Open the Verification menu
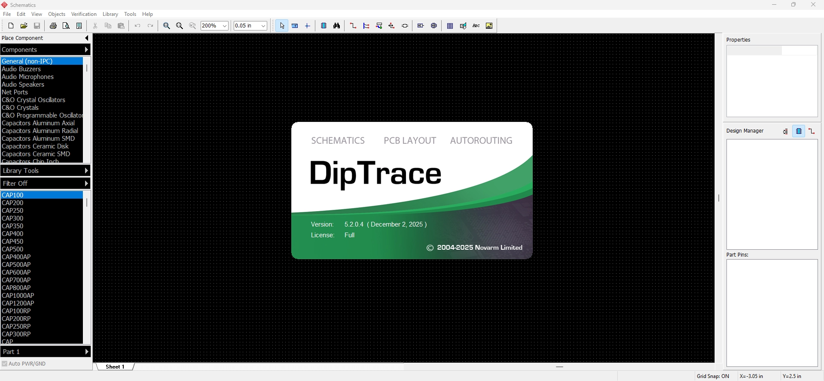824x381 pixels. [84, 14]
